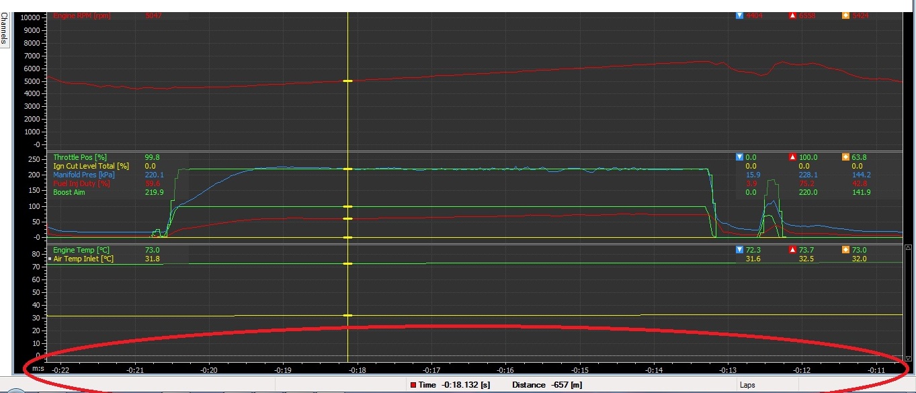Viewport: 916px width, 393px height.
Task: Click the maximum icon beside Engine Temp 73.7
Action: 793,250
